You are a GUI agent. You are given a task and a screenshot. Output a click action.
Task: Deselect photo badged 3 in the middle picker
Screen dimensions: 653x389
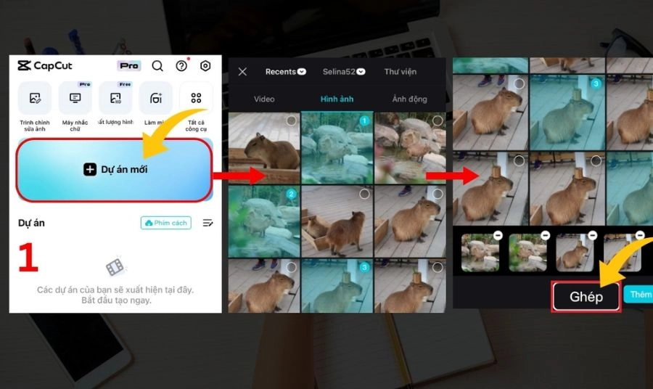364,267
